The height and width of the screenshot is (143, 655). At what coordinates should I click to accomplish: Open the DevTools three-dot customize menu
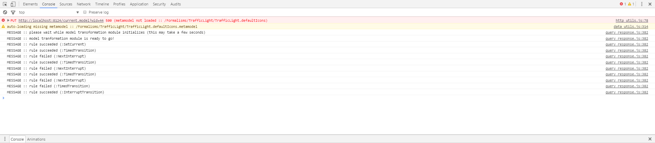pyautogui.click(x=642, y=4)
